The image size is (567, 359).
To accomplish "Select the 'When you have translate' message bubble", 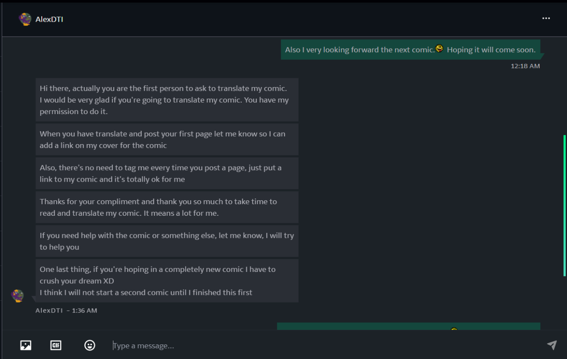I will coord(167,139).
